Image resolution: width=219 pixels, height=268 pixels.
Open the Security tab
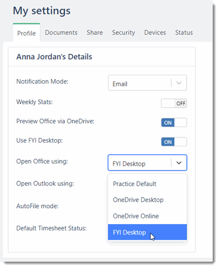point(124,32)
